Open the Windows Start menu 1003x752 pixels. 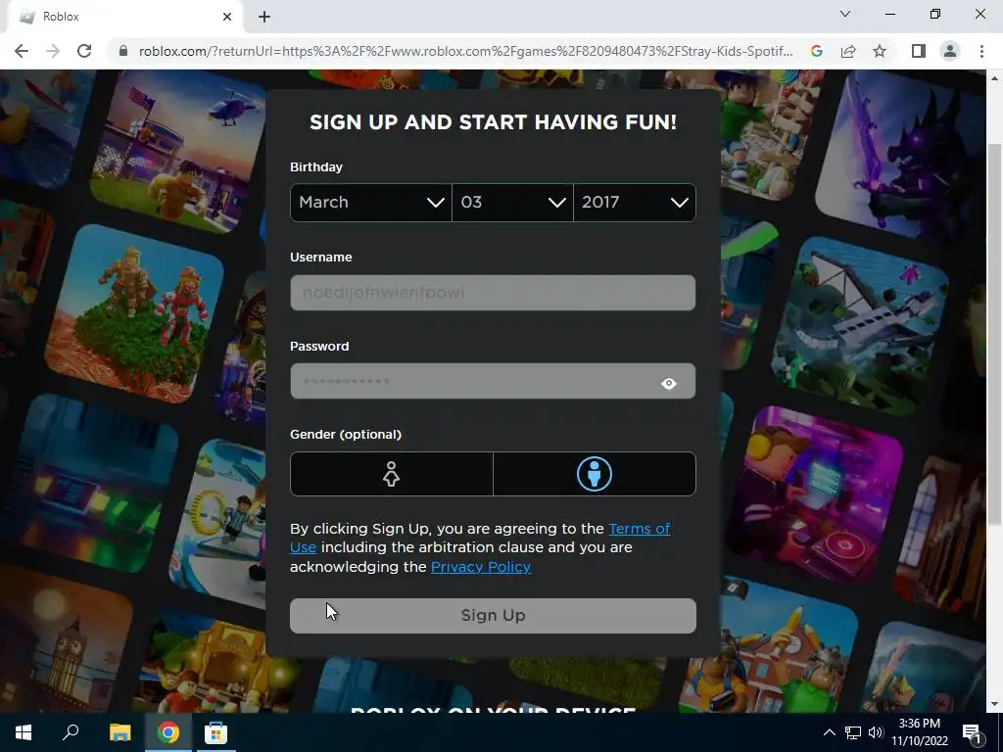(x=24, y=732)
